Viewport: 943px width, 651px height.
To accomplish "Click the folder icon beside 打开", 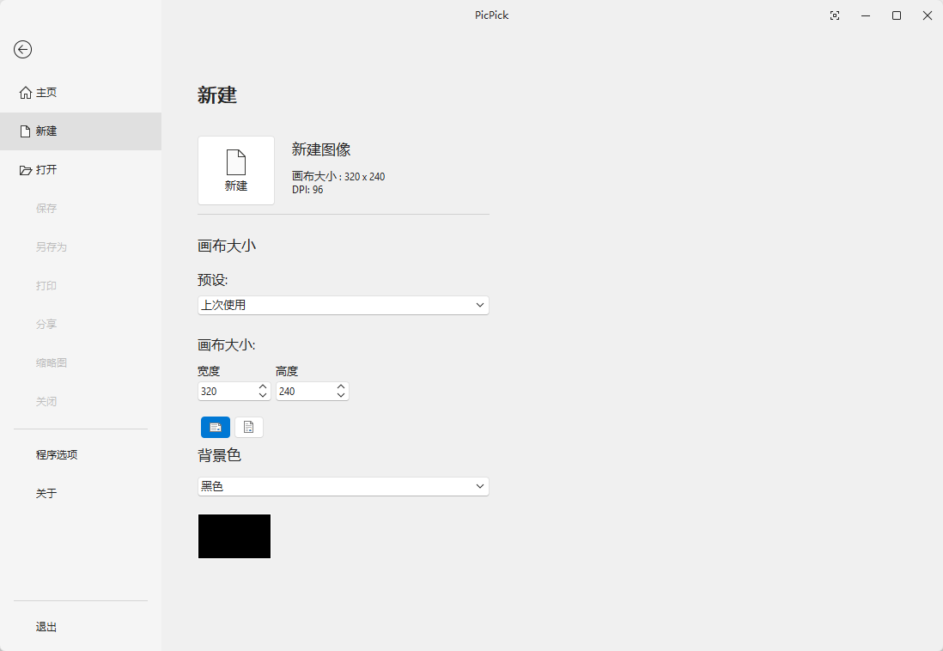I will pos(25,170).
